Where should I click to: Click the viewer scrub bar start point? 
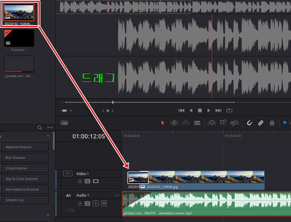click(x=66, y=102)
